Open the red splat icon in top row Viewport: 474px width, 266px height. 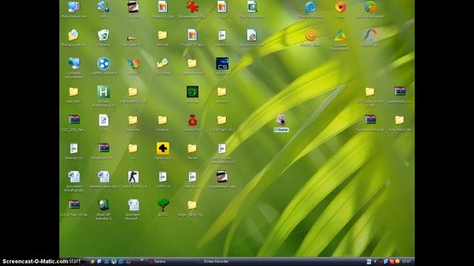pos(193,7)
